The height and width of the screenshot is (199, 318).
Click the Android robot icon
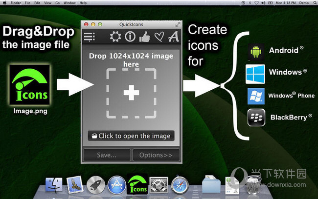click(x=256, y=52)
